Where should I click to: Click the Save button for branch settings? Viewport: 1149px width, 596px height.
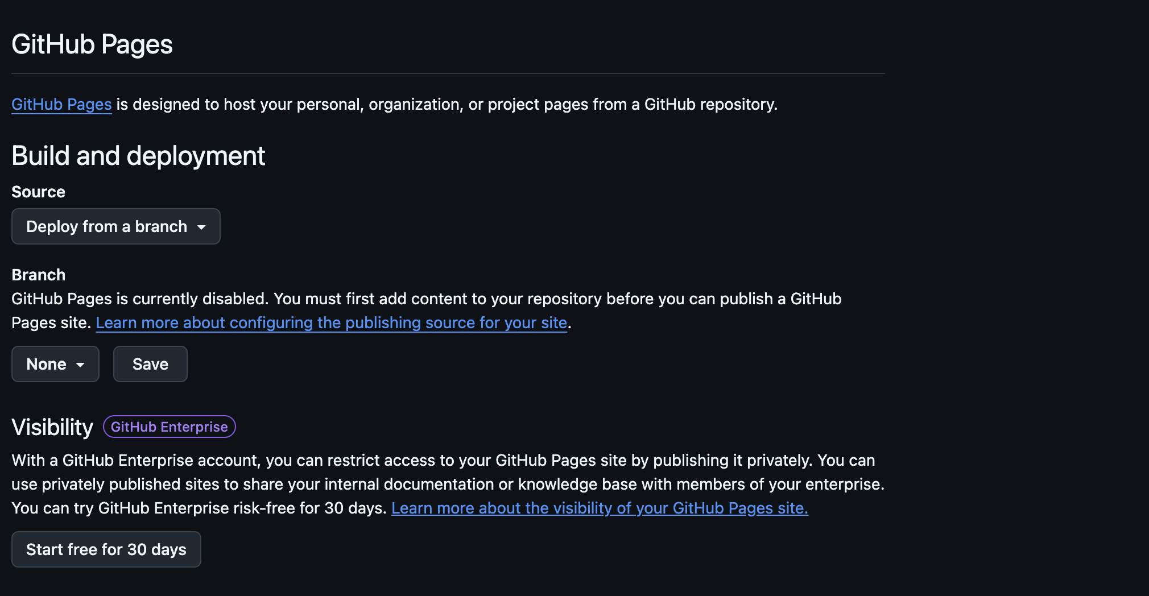[150, 364]
